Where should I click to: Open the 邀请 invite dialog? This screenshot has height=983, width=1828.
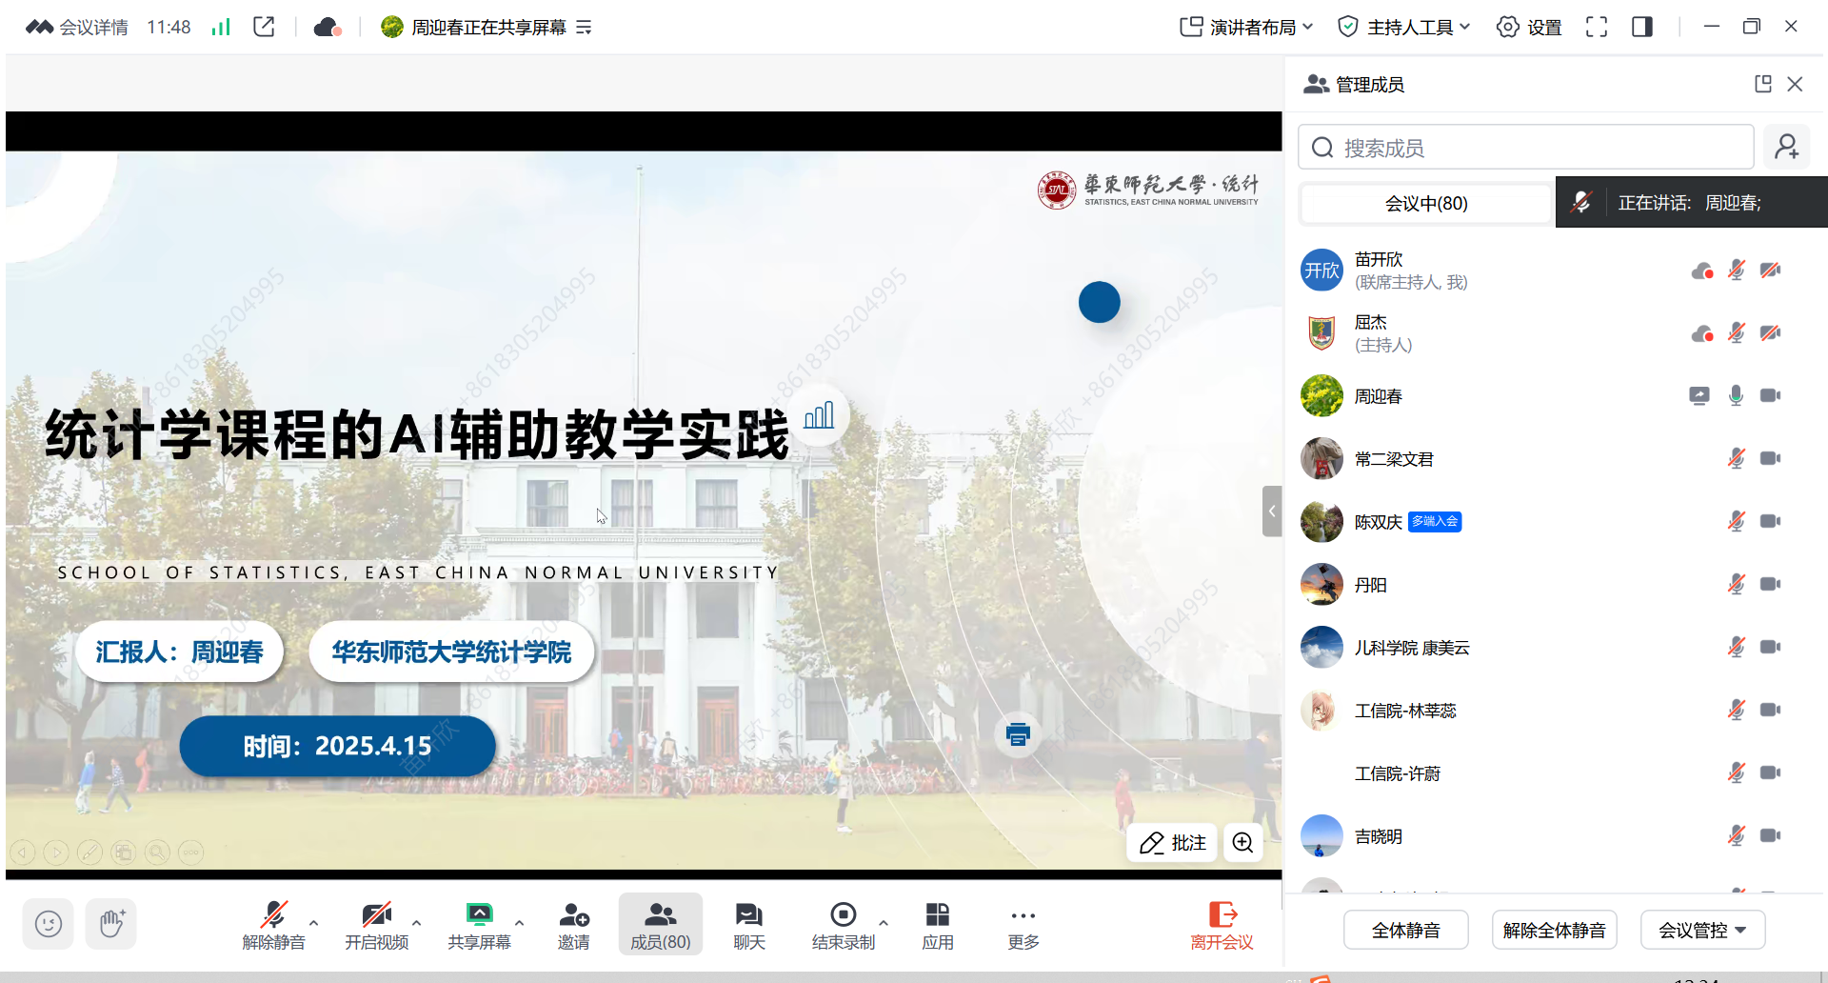(x=574, y=926)
